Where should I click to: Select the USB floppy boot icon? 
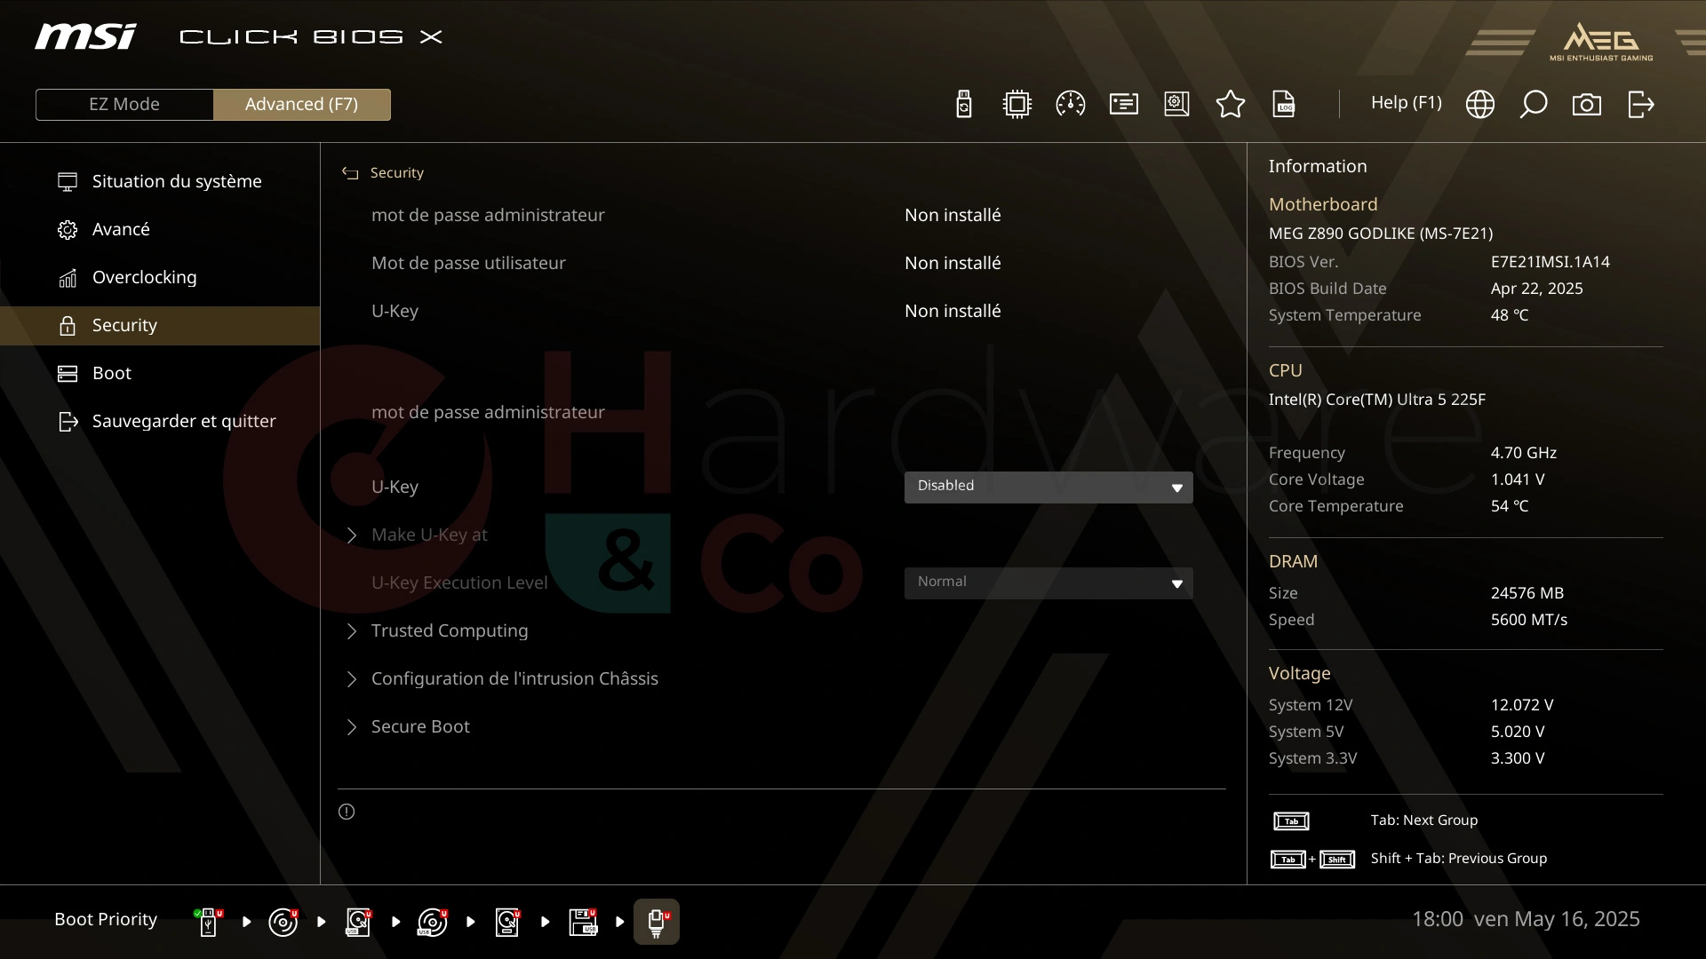583,922
